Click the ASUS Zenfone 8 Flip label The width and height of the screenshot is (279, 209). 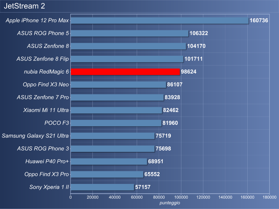coord(43,59)
